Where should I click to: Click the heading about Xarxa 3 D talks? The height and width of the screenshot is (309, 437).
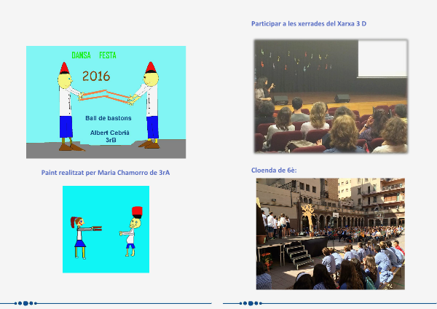309,24
